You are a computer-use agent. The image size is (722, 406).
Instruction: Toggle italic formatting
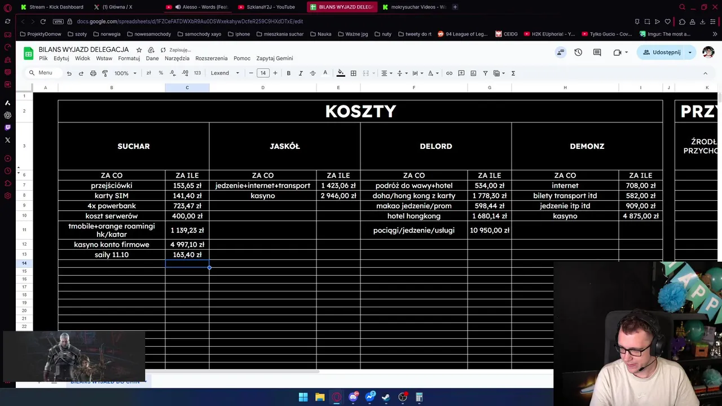tap(301, 73)
